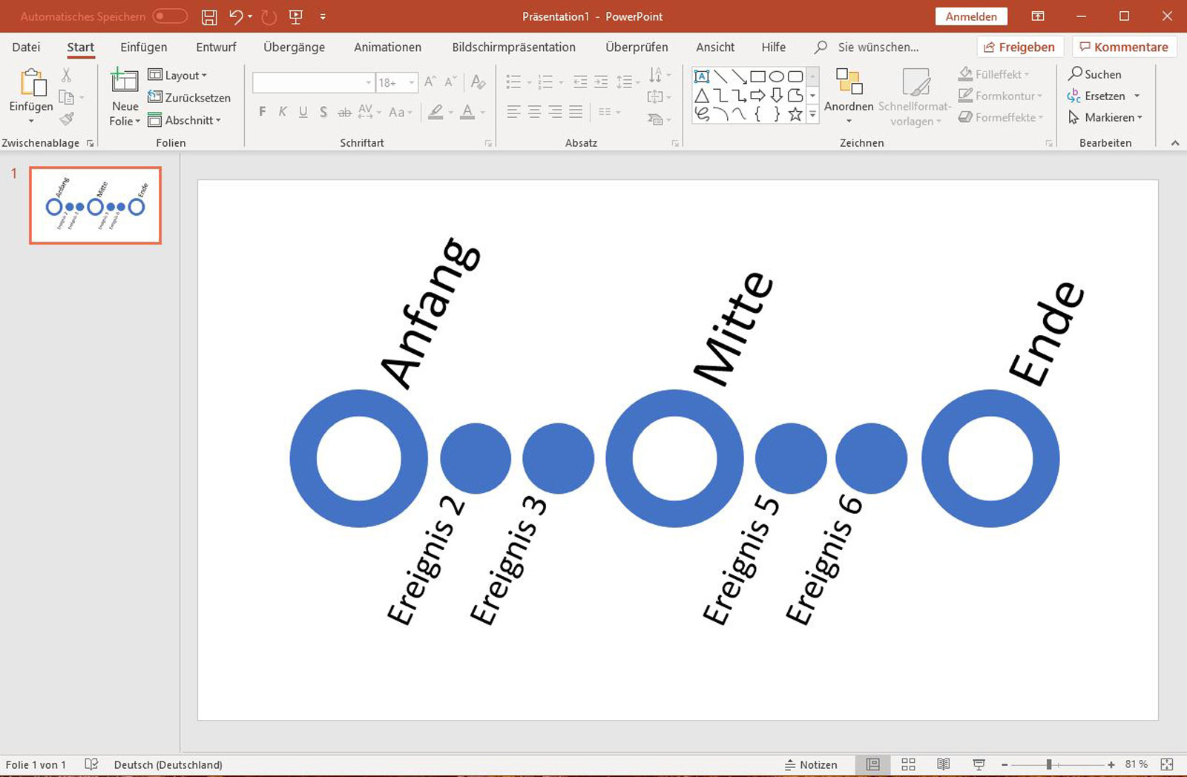
Task: Toggle strikethrough formatting
Action: pyautogui.click(x=344, y=113)
